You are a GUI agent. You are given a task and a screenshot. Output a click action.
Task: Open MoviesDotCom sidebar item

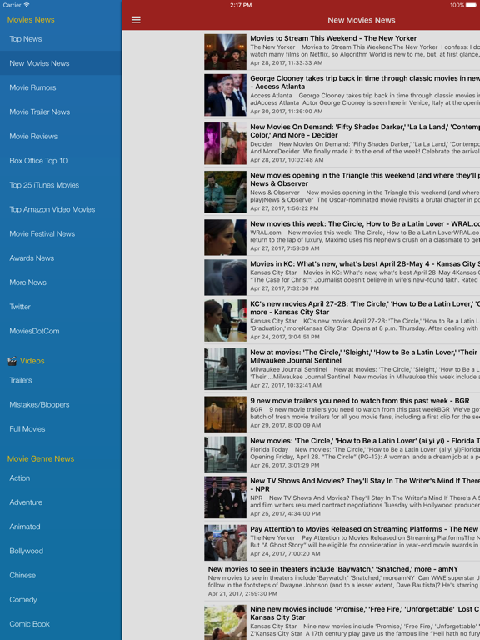tap(61, 331)
